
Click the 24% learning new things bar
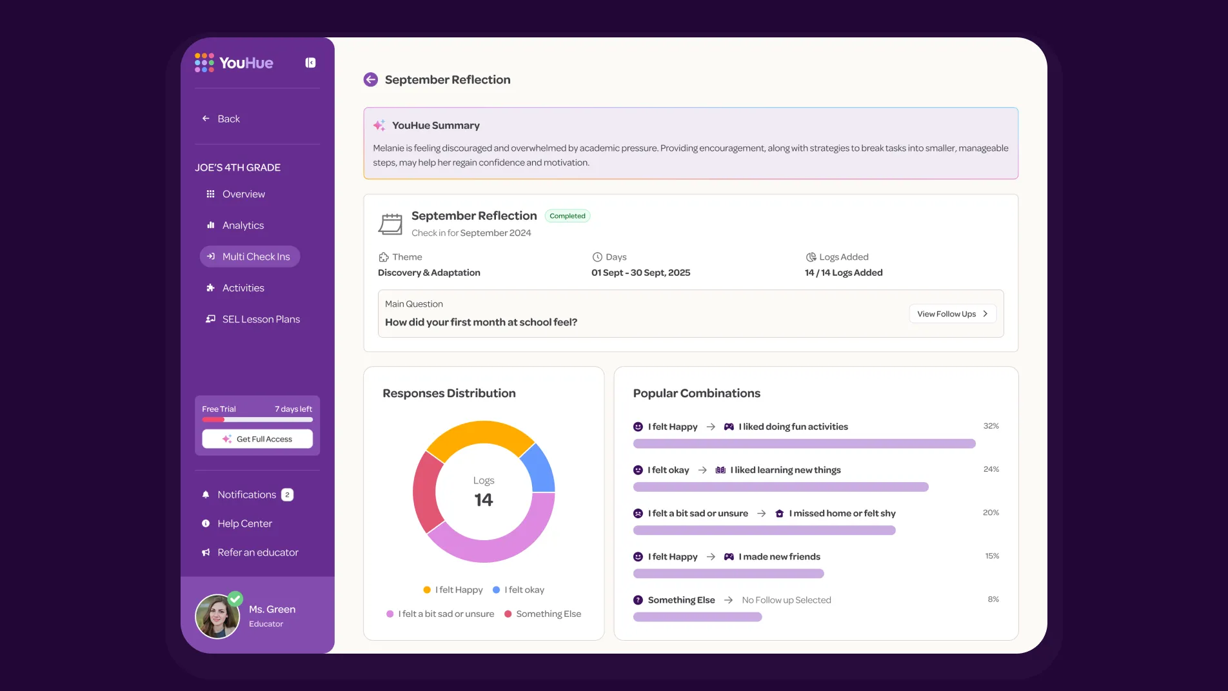[780, 487]
